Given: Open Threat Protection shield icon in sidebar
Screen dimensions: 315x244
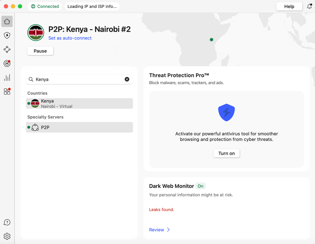Looking at the screenshot, I should pos(7,35).
